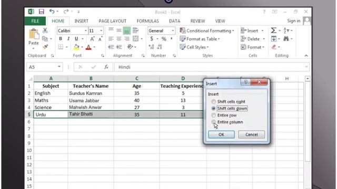Click Sign in link
The image size is (337, 189).
tap(294, 21)
